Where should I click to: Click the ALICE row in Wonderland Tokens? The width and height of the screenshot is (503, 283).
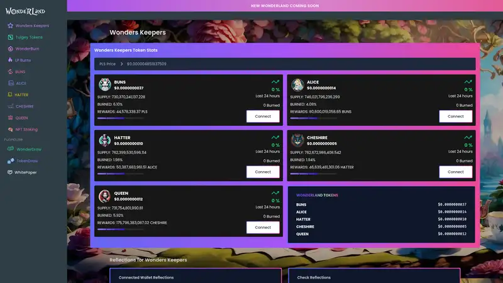(381, 212)
